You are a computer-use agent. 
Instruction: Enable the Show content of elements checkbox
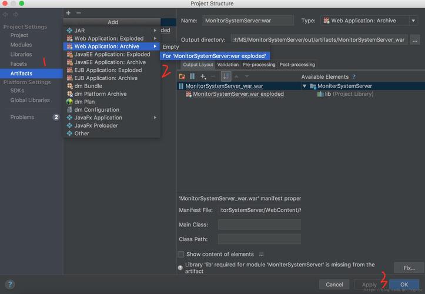click(x=181, y=254)
